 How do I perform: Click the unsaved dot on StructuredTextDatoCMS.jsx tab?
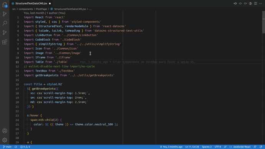(50, 3)
